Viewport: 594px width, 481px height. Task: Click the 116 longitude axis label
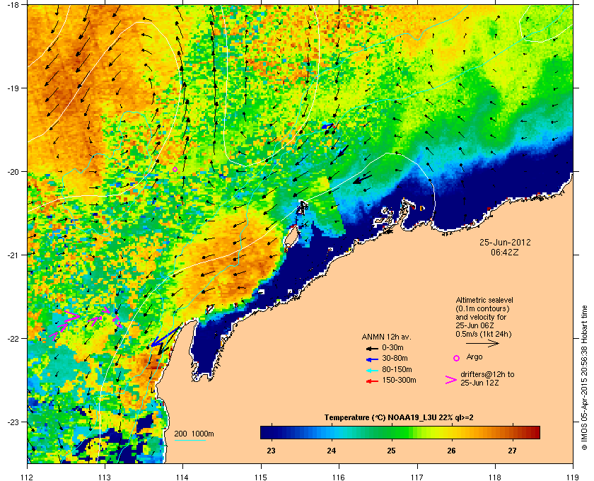click(x=339, y=477)
